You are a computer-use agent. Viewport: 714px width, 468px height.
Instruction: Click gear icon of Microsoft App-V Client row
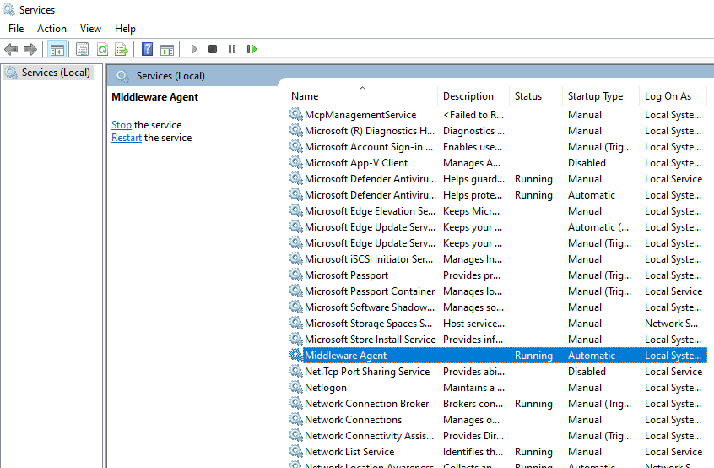tap(296, 162)
